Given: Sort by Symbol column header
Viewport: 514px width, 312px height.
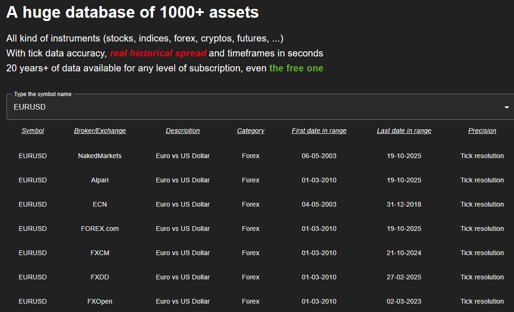Looking at the screenshot, I should (x=33, y=131).
